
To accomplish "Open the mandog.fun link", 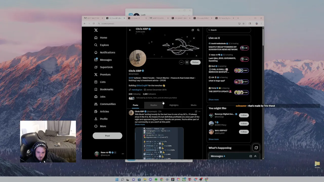I will tap(137, 90).
